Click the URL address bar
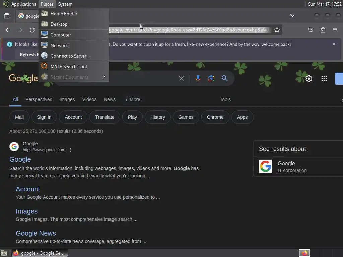Viewport: 343px width, 257px height. point(189,30)
